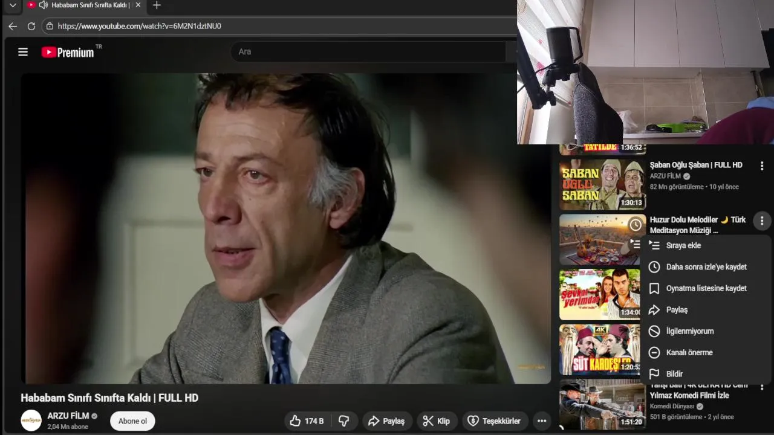This screenshot has height=435, width=774.
Task: Choose Oynatma listesine kaydet
Action: click(x=706, y=289)
